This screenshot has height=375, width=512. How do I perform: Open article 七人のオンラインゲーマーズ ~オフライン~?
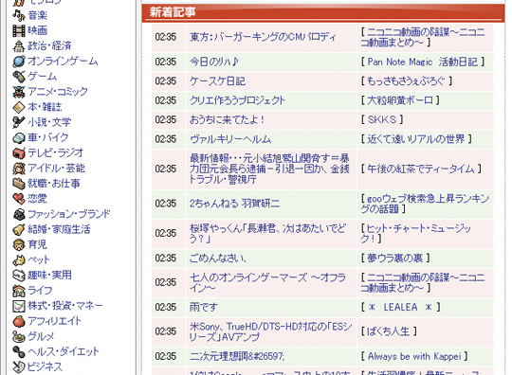[267, 283]
